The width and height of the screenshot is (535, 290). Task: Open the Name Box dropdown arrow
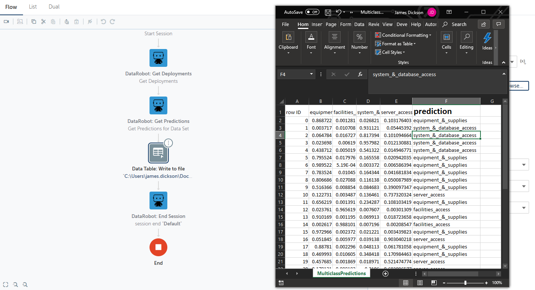click(x=312, y=74)
